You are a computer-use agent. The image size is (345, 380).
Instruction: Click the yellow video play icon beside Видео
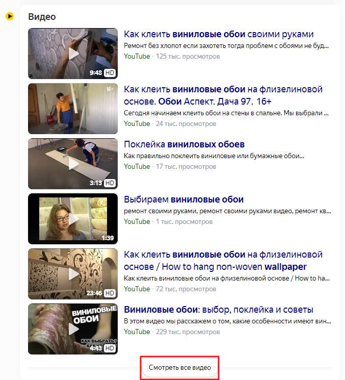tap(10, 16)
